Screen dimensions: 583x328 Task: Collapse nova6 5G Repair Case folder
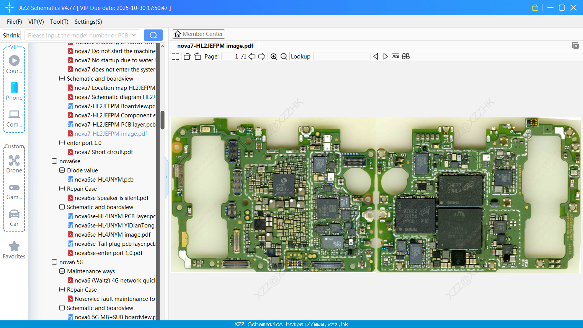point(62,289)
